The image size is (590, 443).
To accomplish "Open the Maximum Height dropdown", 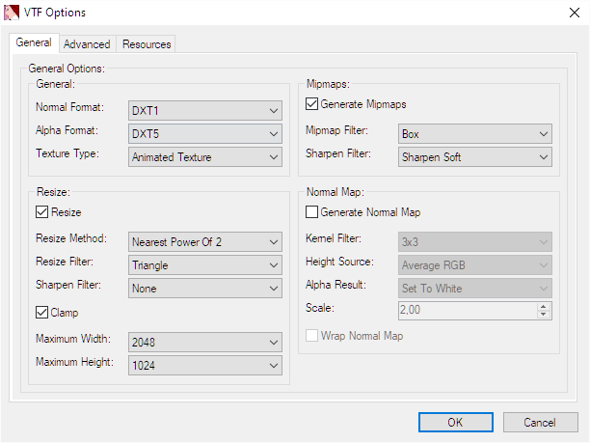I will [205, 366].
